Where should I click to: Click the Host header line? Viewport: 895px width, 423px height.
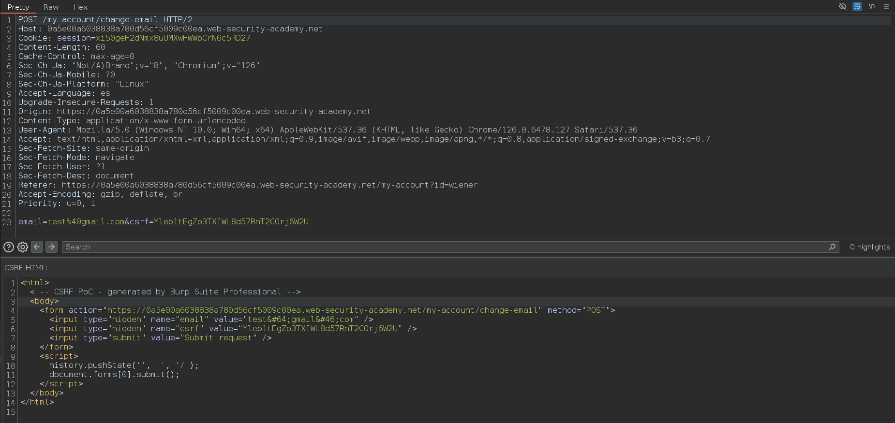tap(170, 29)
